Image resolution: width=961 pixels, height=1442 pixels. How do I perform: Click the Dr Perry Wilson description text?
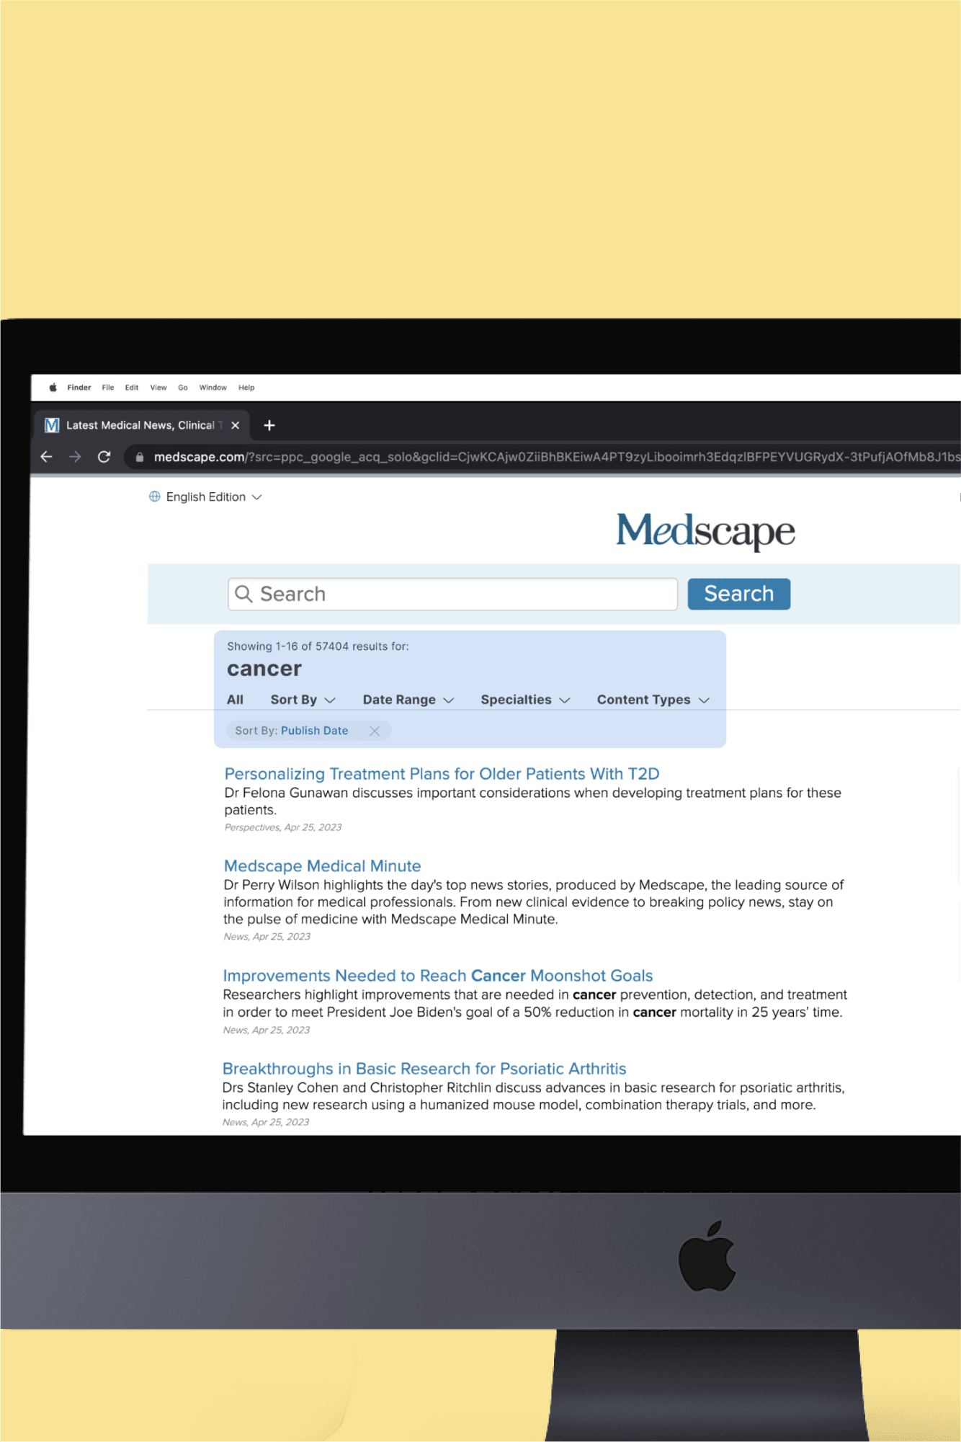533,902
